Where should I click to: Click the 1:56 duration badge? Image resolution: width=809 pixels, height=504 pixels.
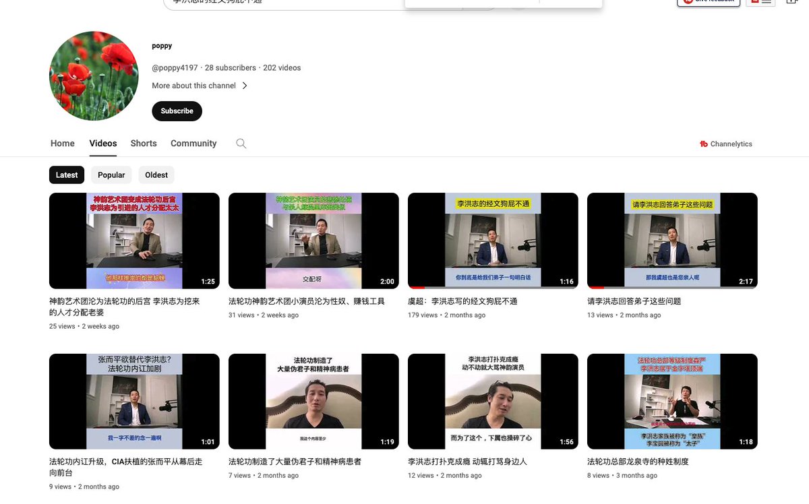[566, 442]
